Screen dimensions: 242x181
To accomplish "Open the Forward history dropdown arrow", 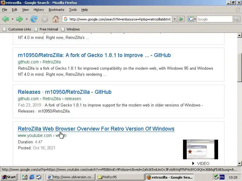I will (27, 19).
